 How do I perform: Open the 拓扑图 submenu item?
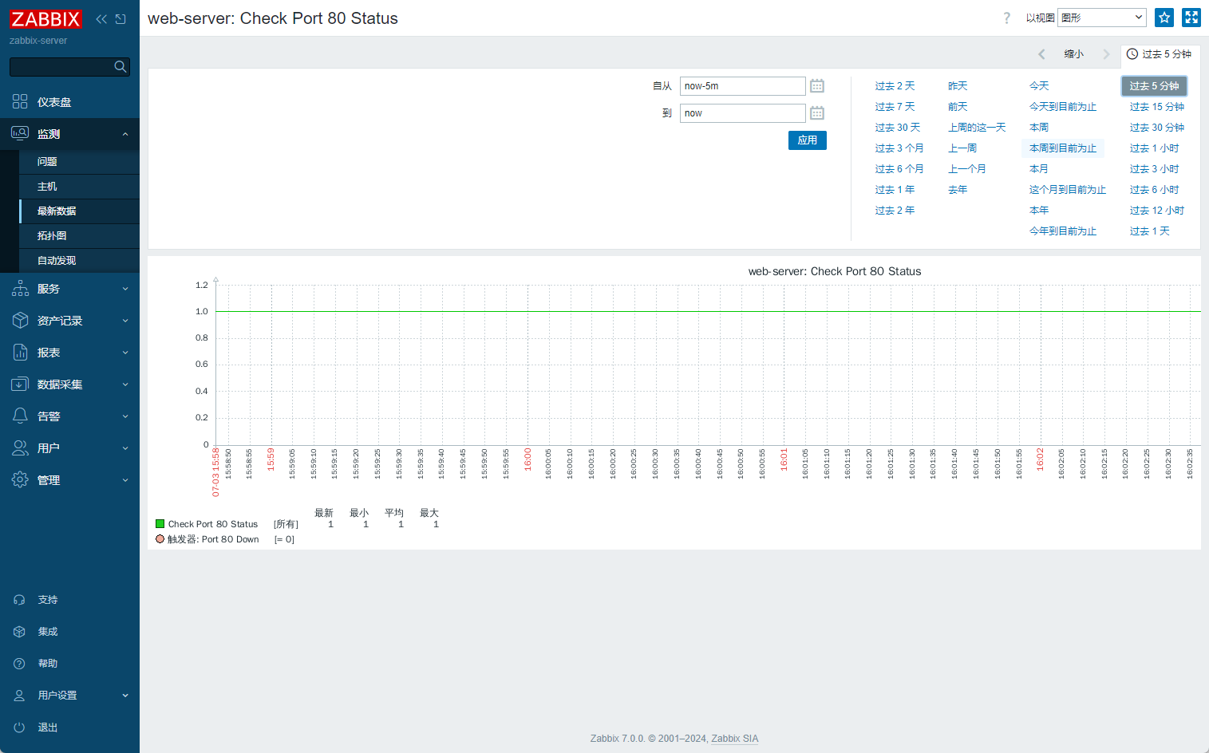79,236
